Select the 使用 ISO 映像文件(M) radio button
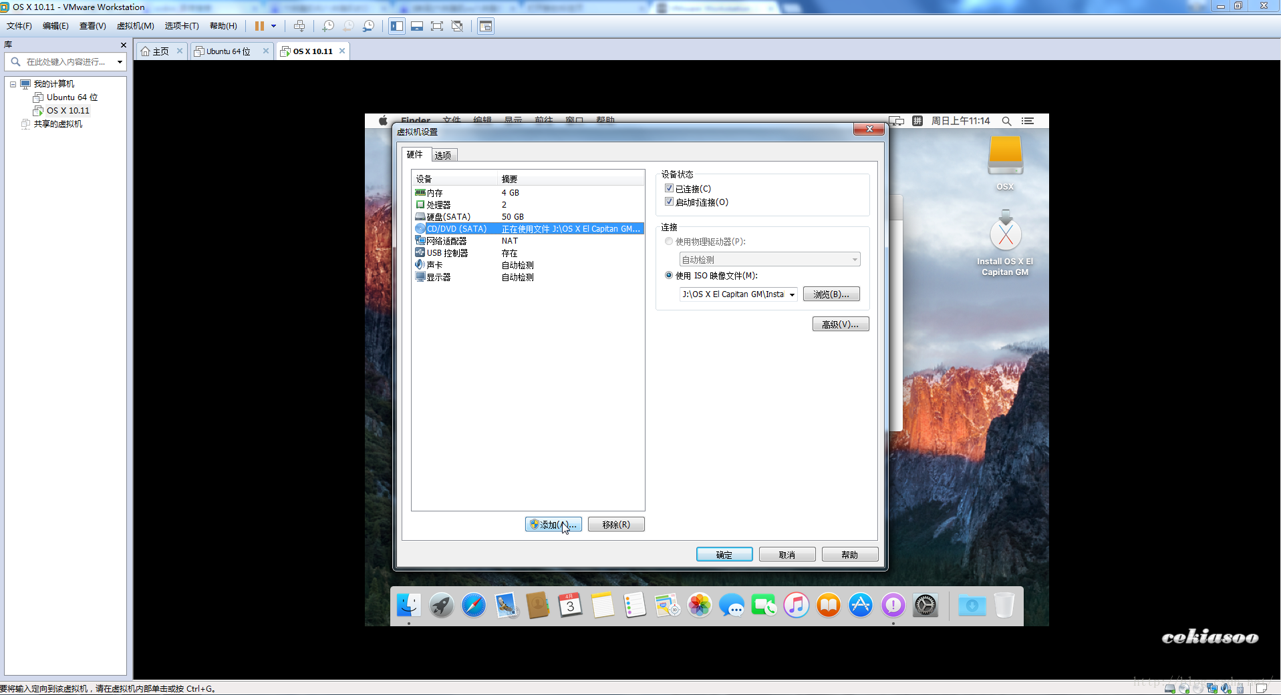This screenshot has height=695, width=1281. [669, 275]
